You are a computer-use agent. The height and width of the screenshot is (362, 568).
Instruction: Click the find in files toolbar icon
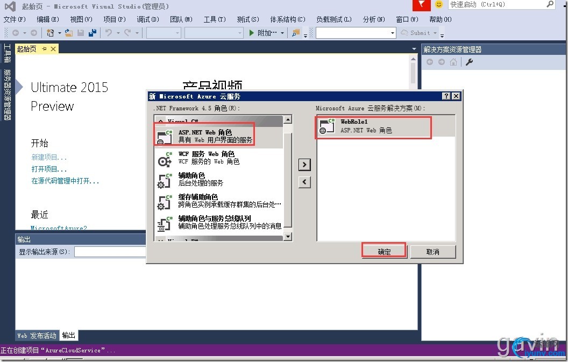point(296,33)
